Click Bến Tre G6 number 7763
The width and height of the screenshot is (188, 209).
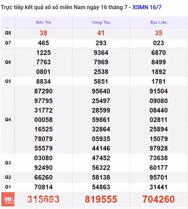pos(43,62)
